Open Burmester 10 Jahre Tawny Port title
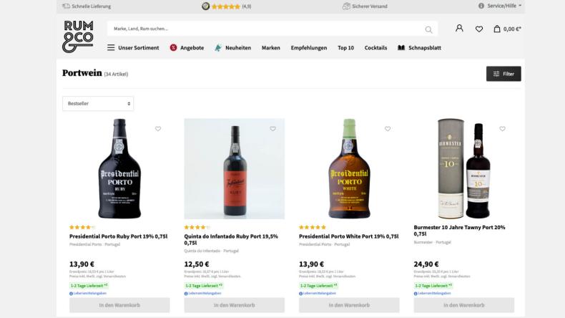The image size is (565, 318). (x=459, y=231)
